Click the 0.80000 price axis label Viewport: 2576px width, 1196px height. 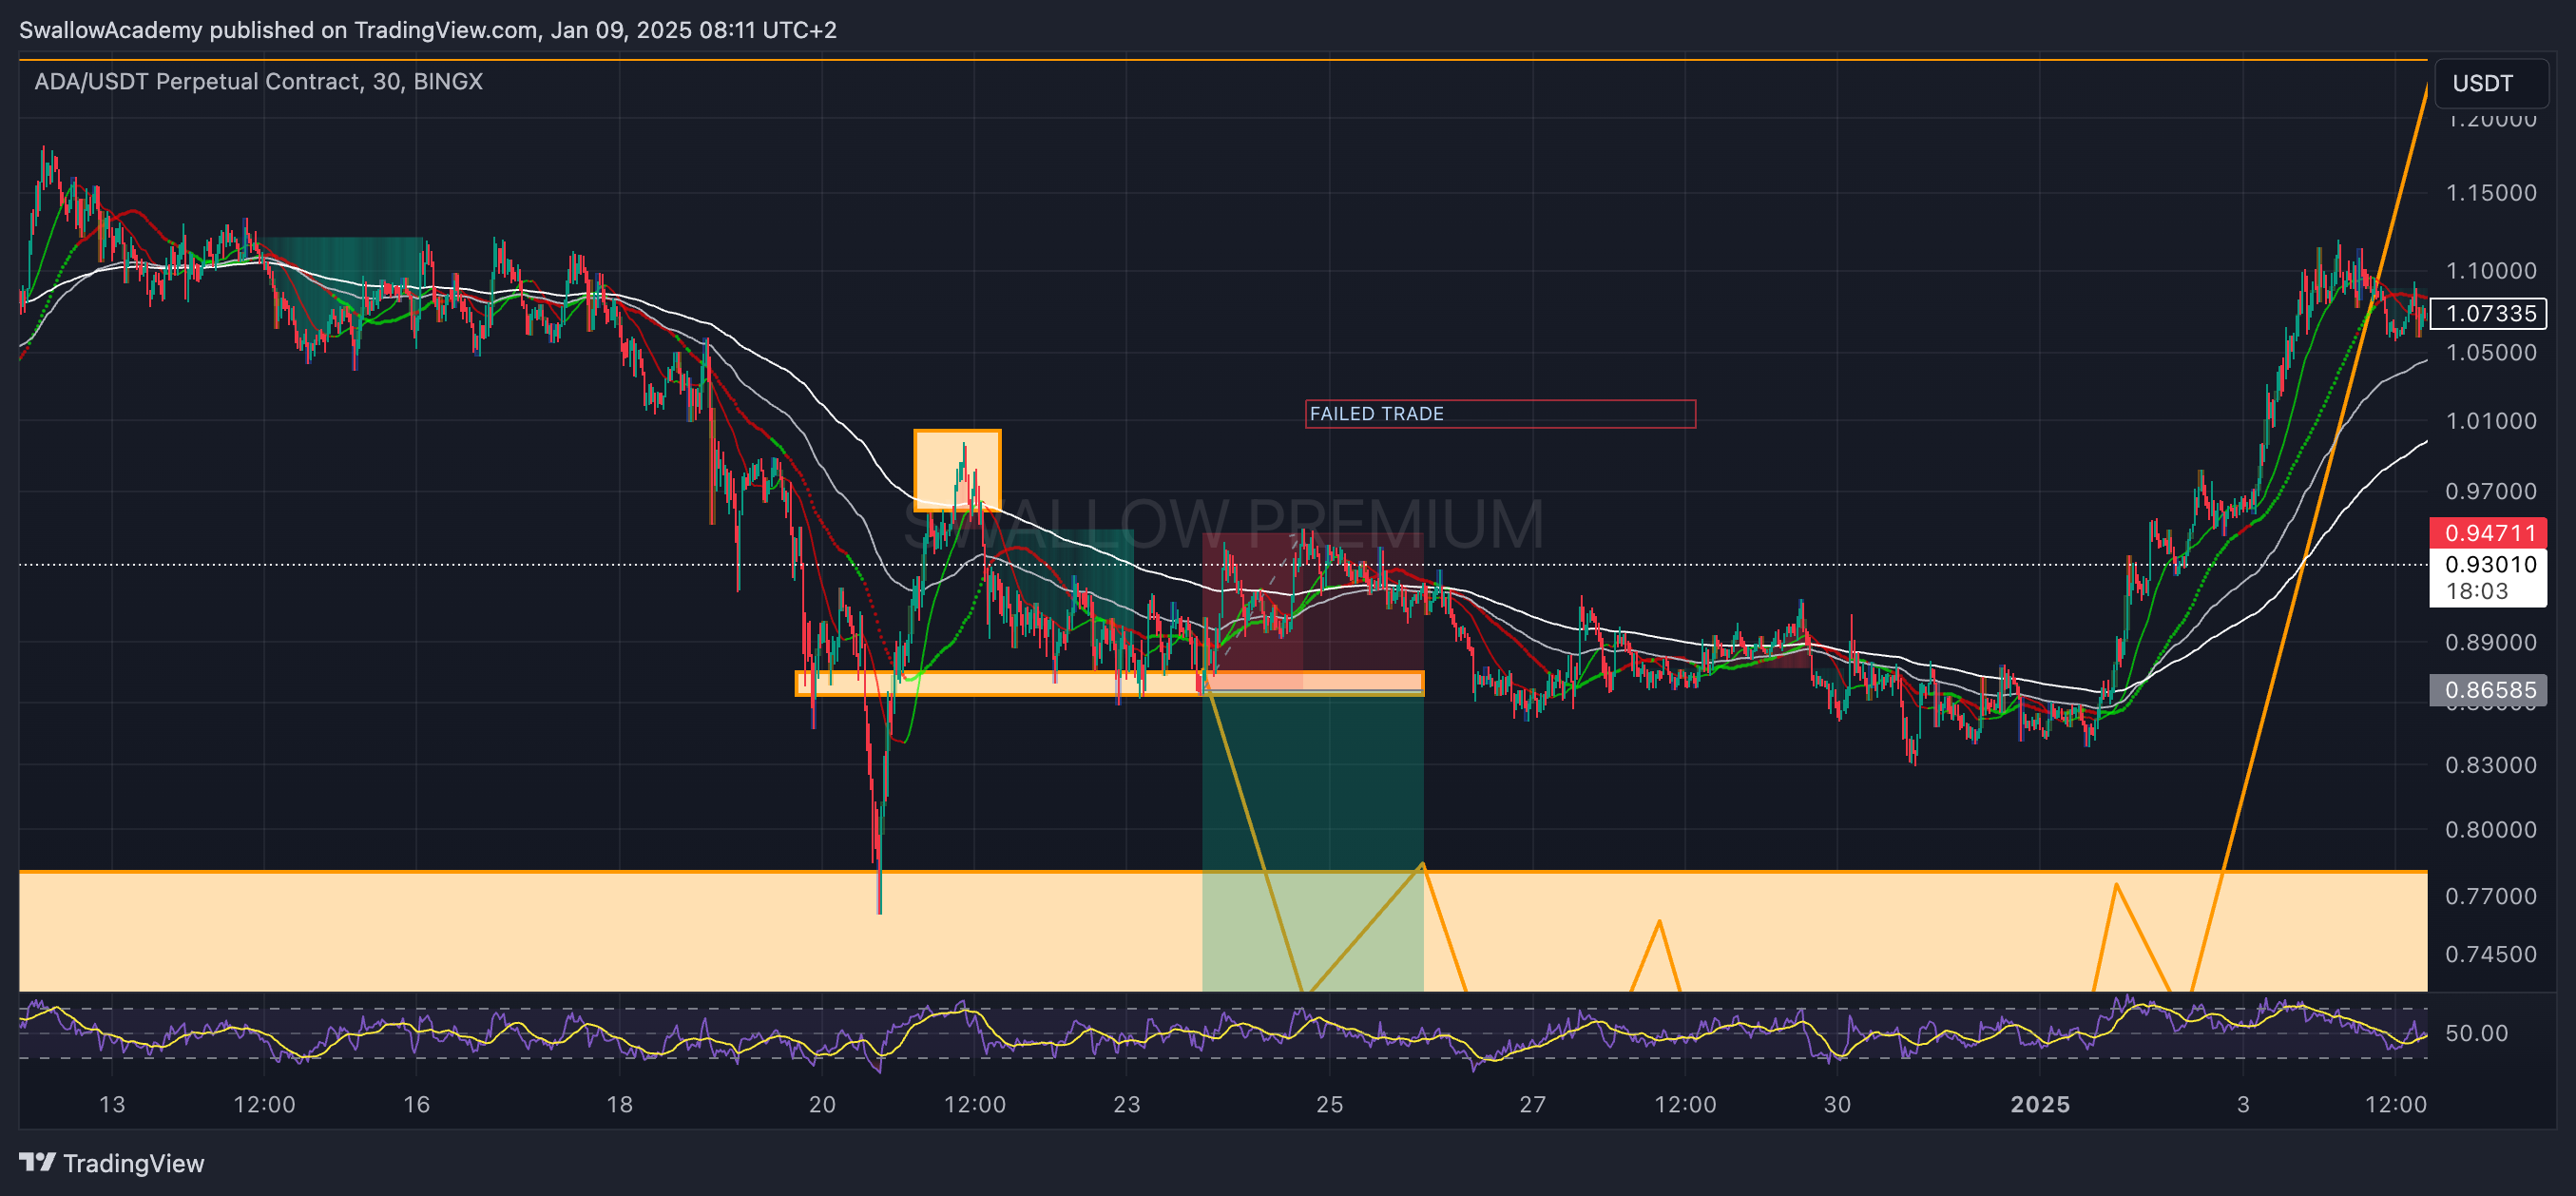click(x=2491, y=830)
